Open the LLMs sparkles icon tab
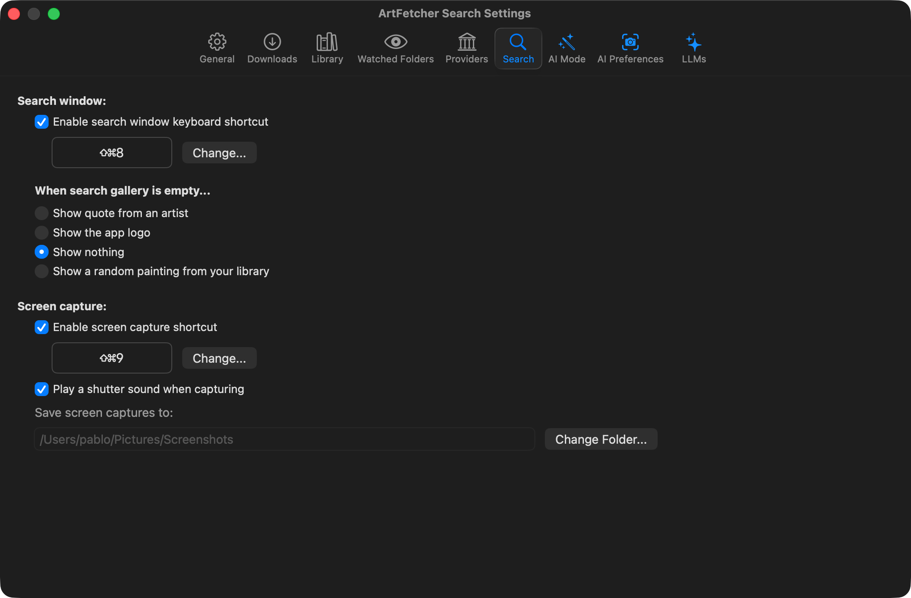Viewport: 911px width, 598px height. [x=694, y=48]
